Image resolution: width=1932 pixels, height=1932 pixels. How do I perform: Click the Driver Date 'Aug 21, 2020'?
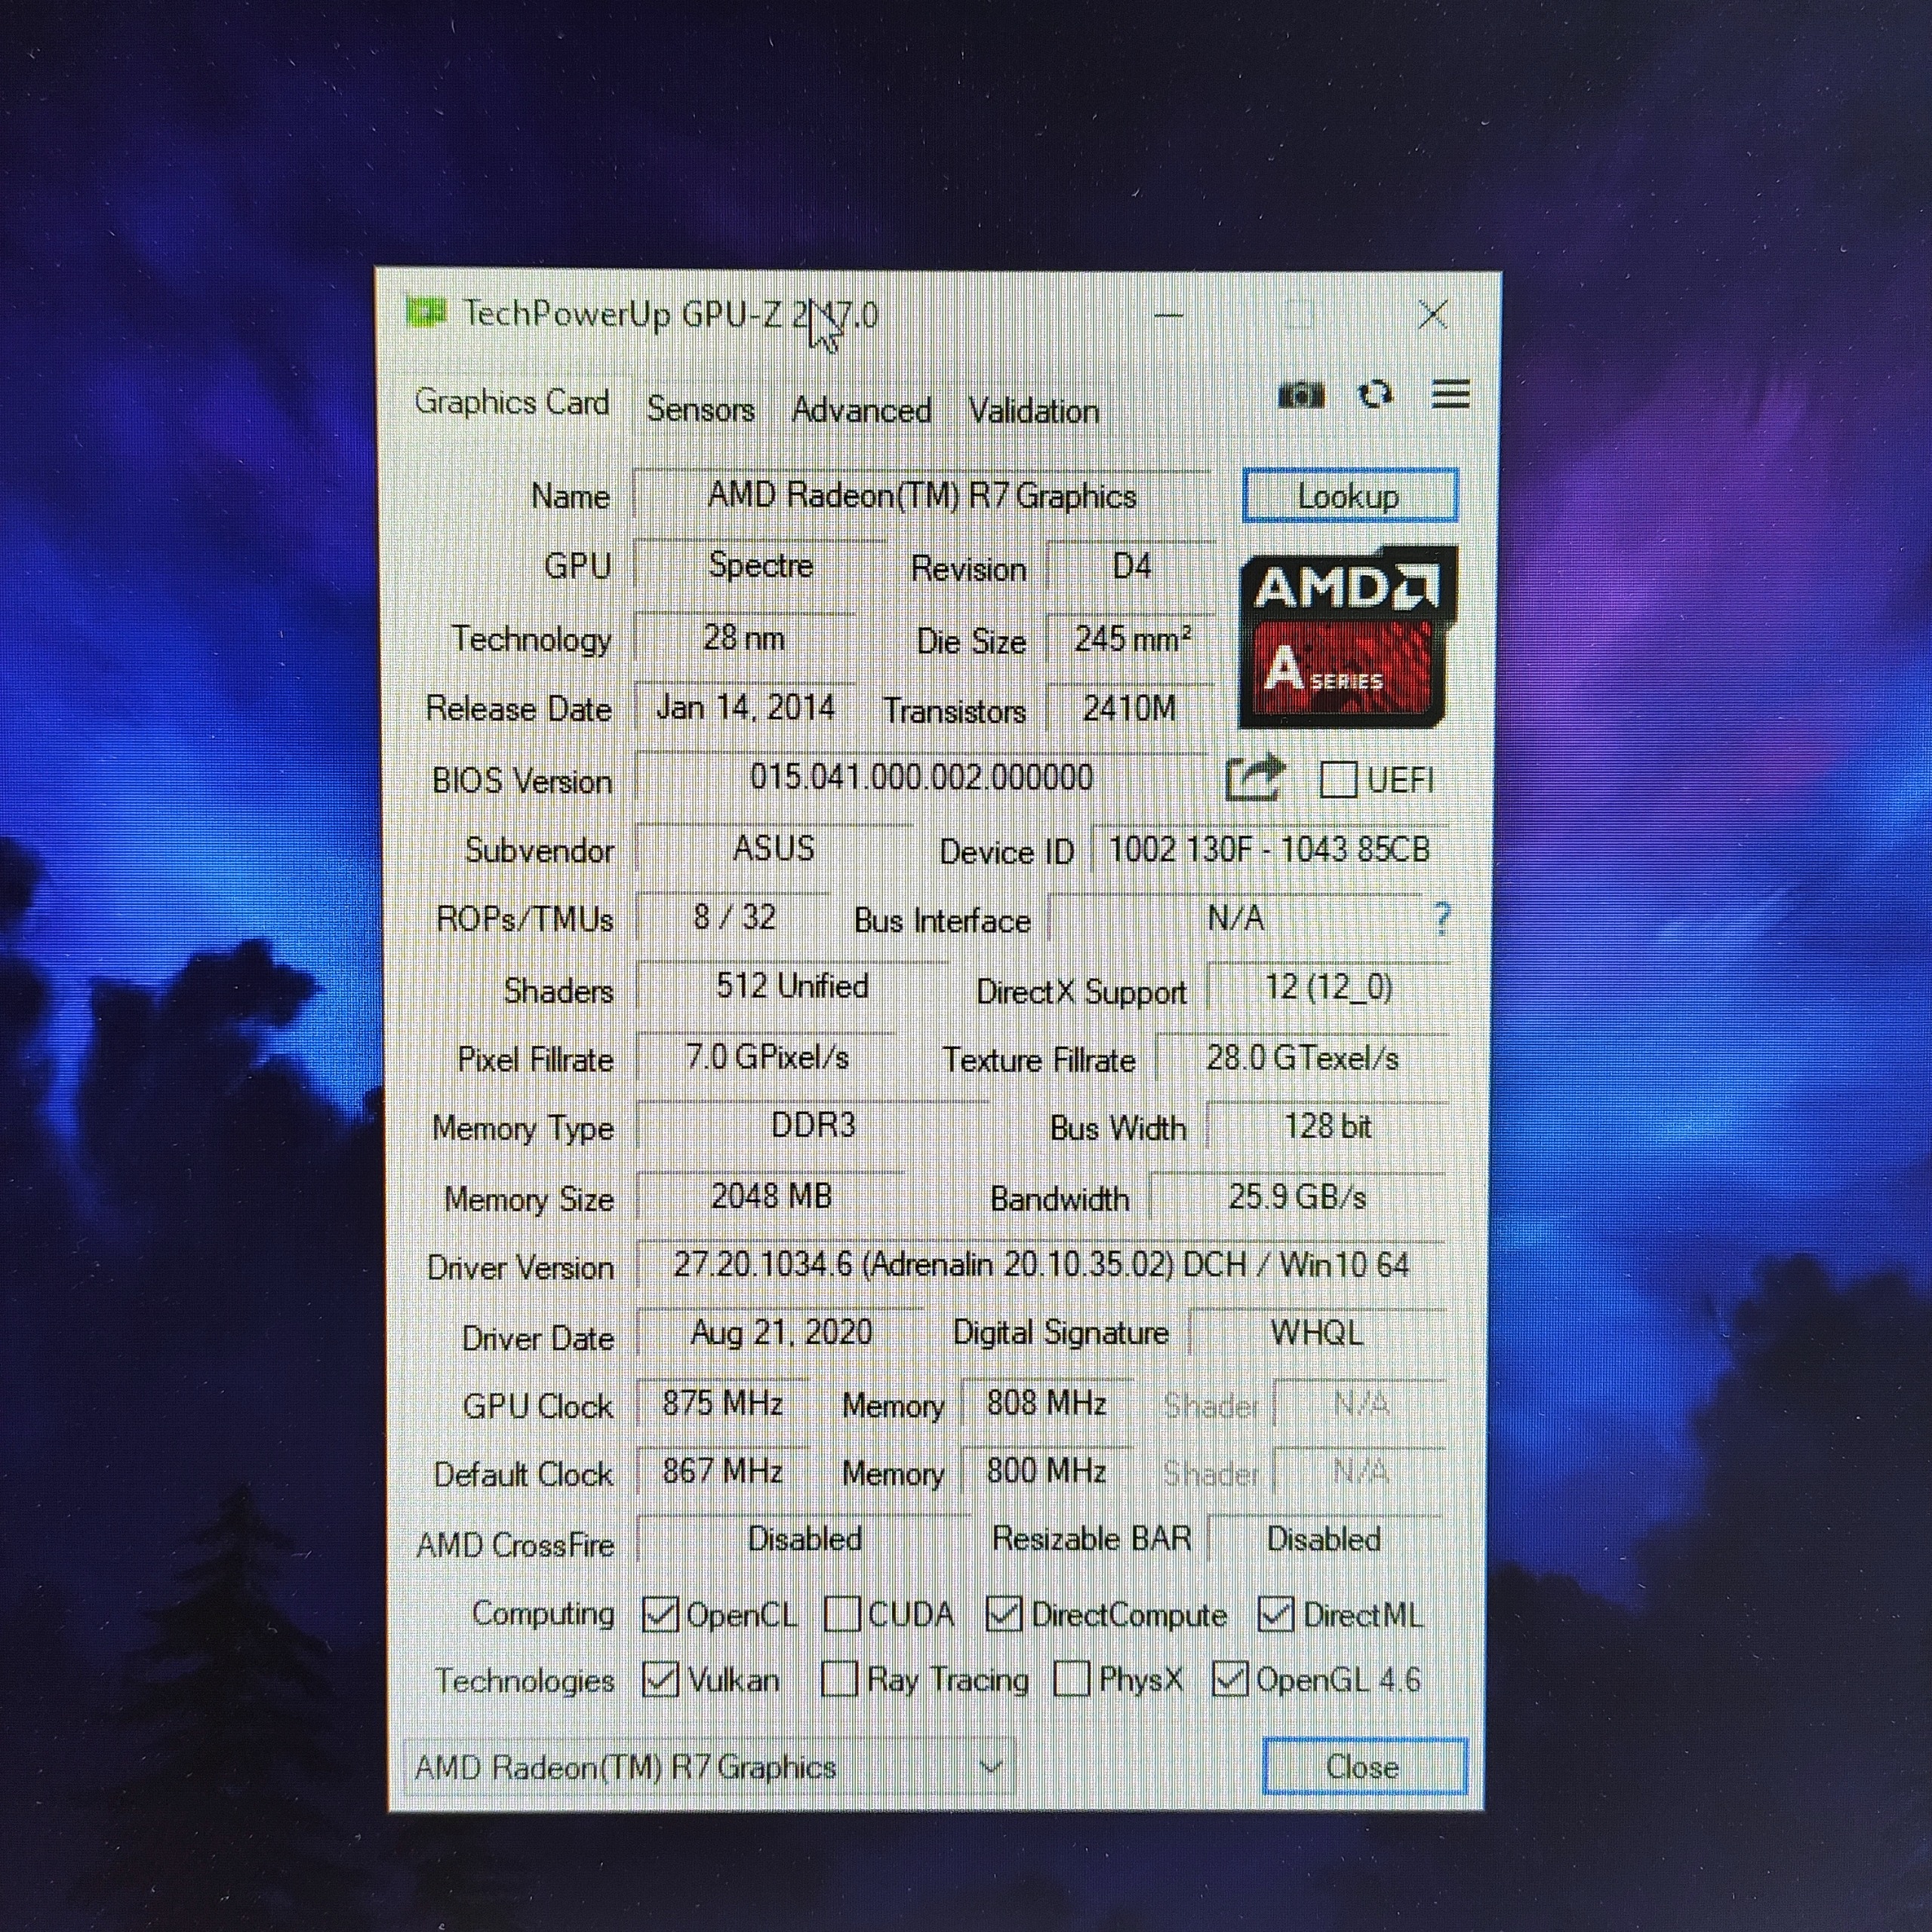tap(781, 1333)
